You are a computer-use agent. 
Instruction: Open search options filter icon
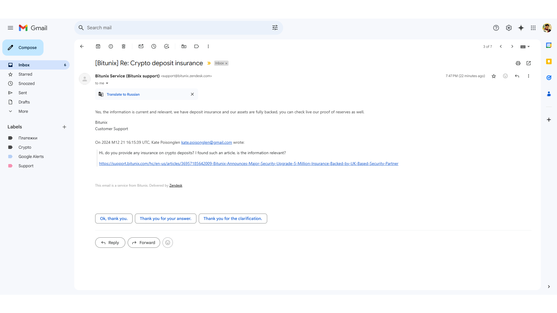[x=275, y=28]
